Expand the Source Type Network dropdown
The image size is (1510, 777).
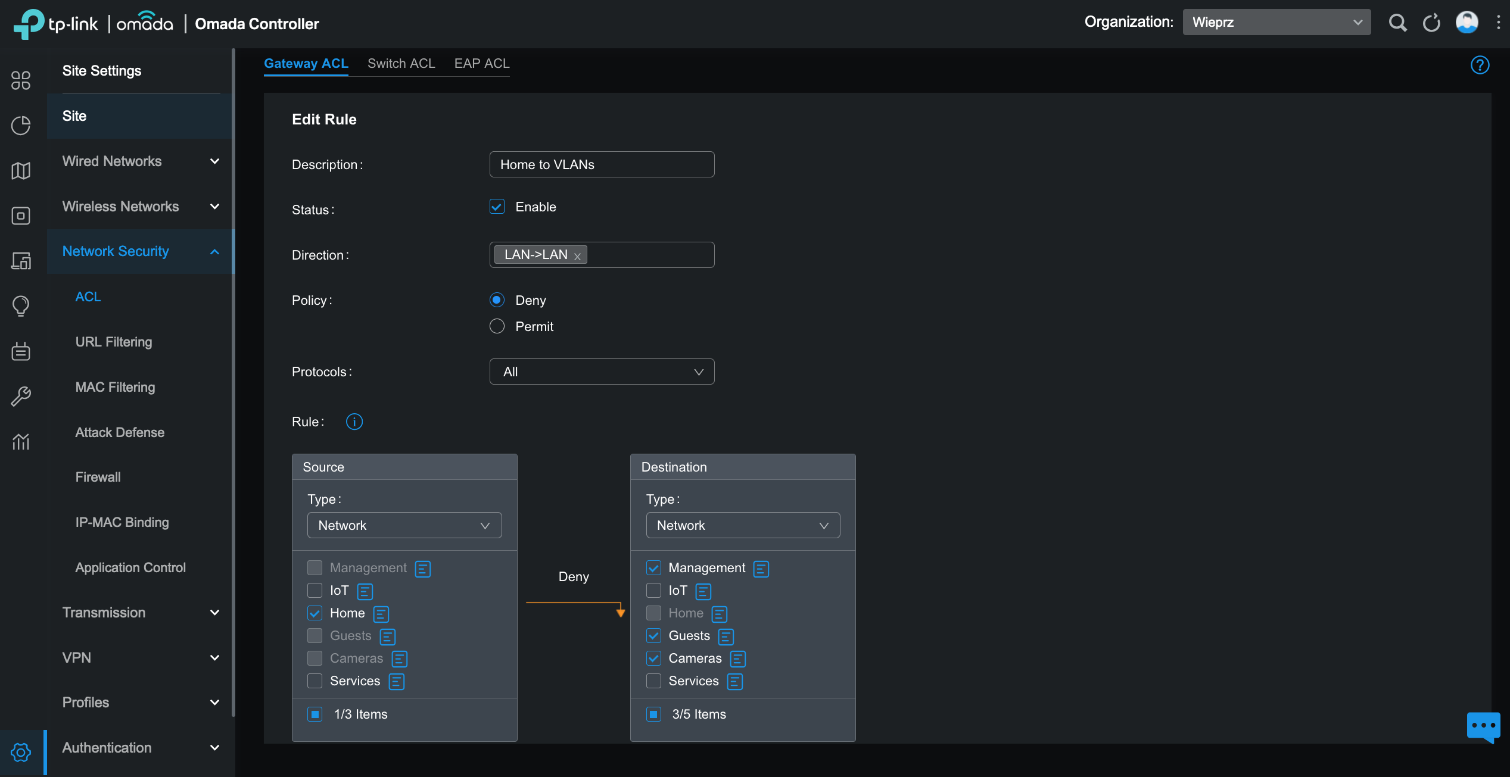[403, 525]
